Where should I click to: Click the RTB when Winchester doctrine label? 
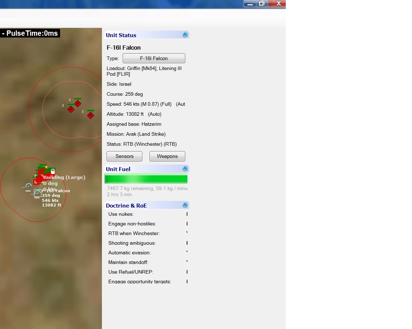pyautogui.click(x=134, y=233)
